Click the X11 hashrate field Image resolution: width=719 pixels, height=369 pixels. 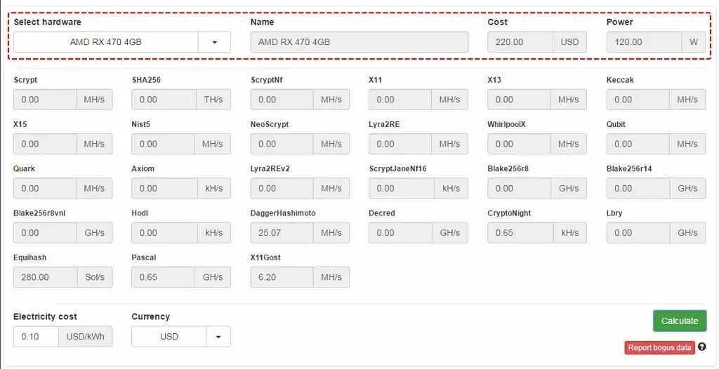400,100
